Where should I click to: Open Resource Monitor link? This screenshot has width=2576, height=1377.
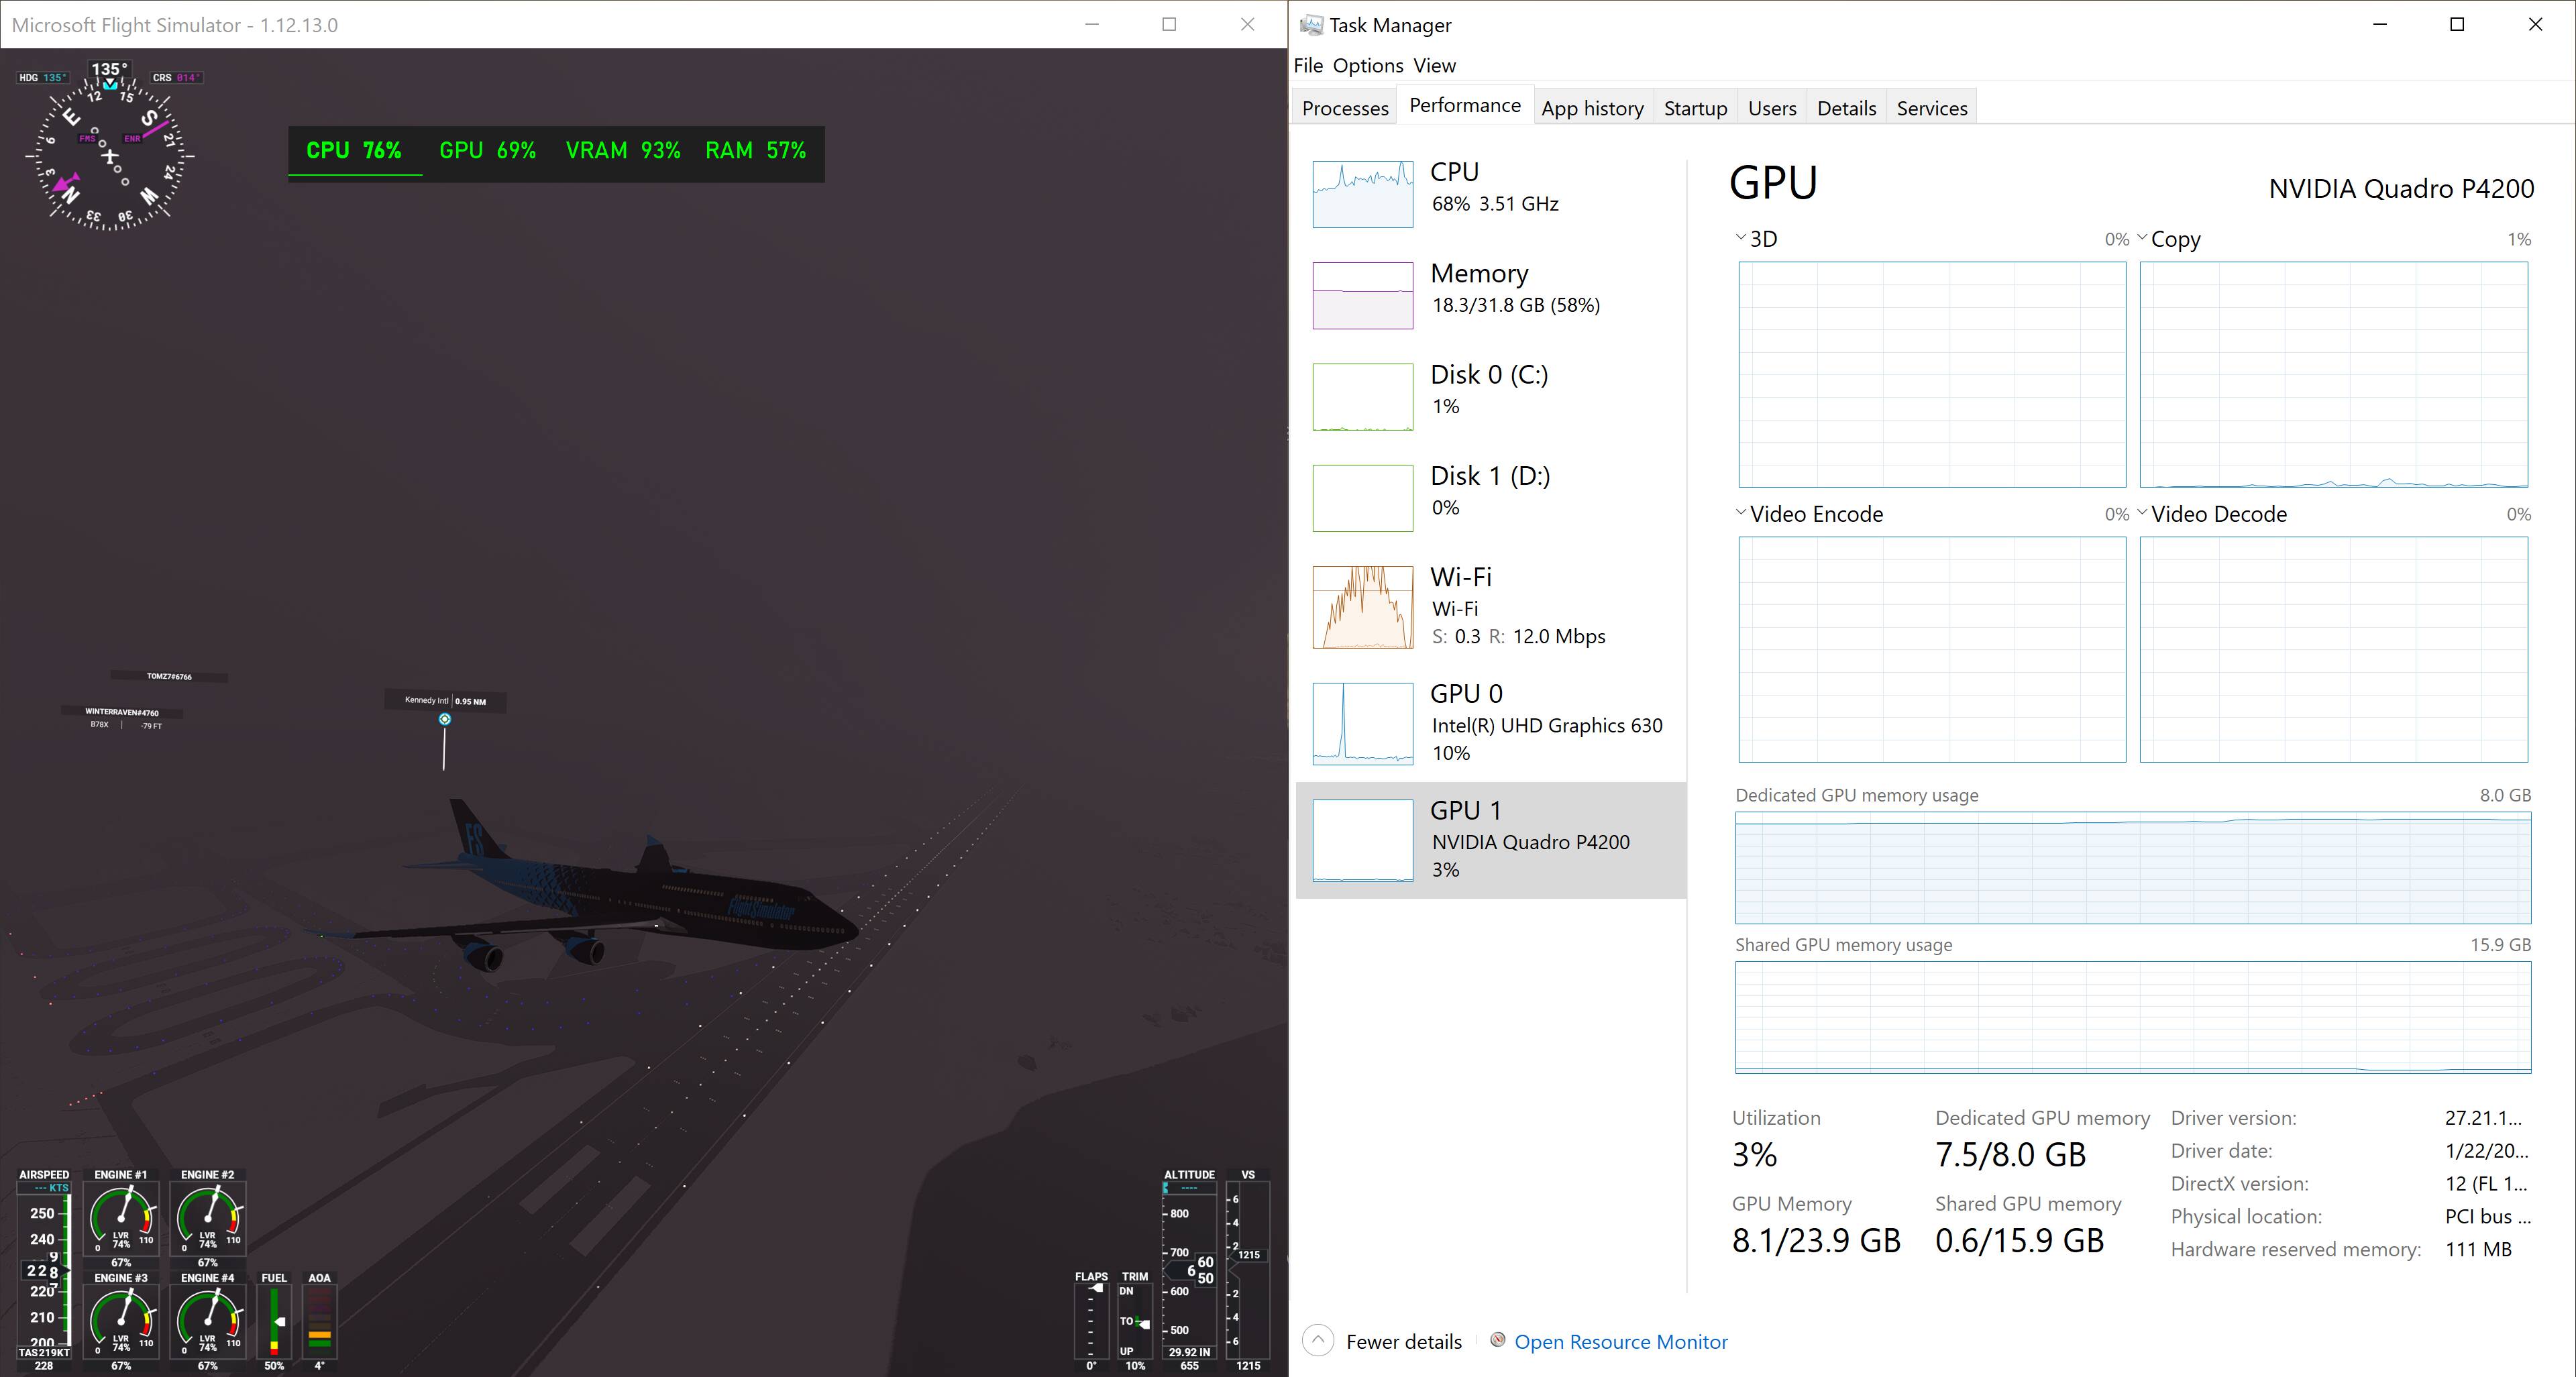[x=1621, y=1342]
